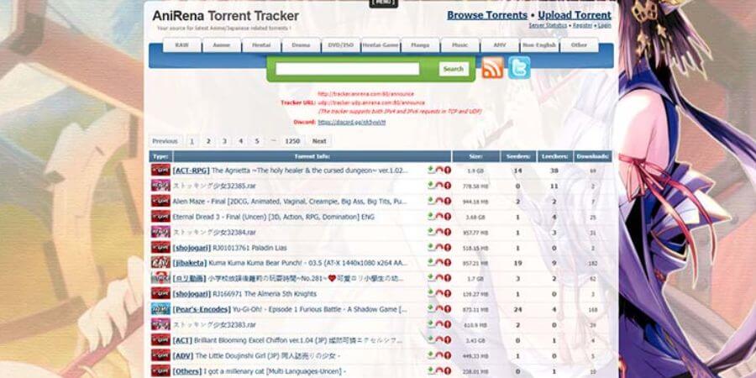Screen dimensions: 756x378
Task: Open the Upload Torrent link
Action: (574, 15)
